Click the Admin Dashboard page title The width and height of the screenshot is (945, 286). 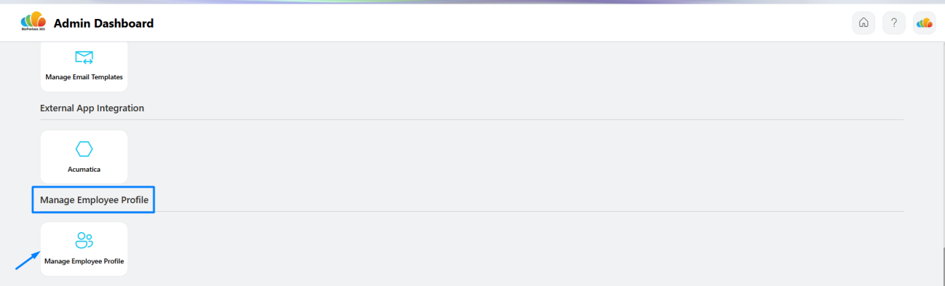tap(103, 23)
